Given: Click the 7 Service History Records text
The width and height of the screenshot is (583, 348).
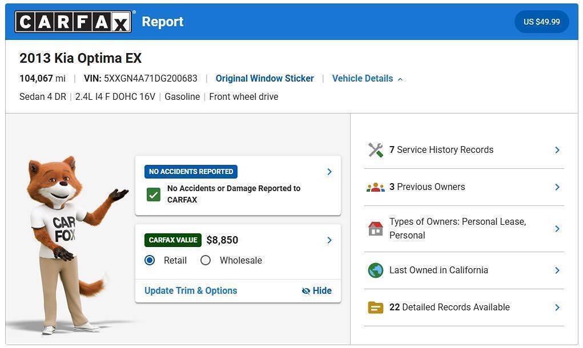Looking at the screenshot, I should click(441, 149).
